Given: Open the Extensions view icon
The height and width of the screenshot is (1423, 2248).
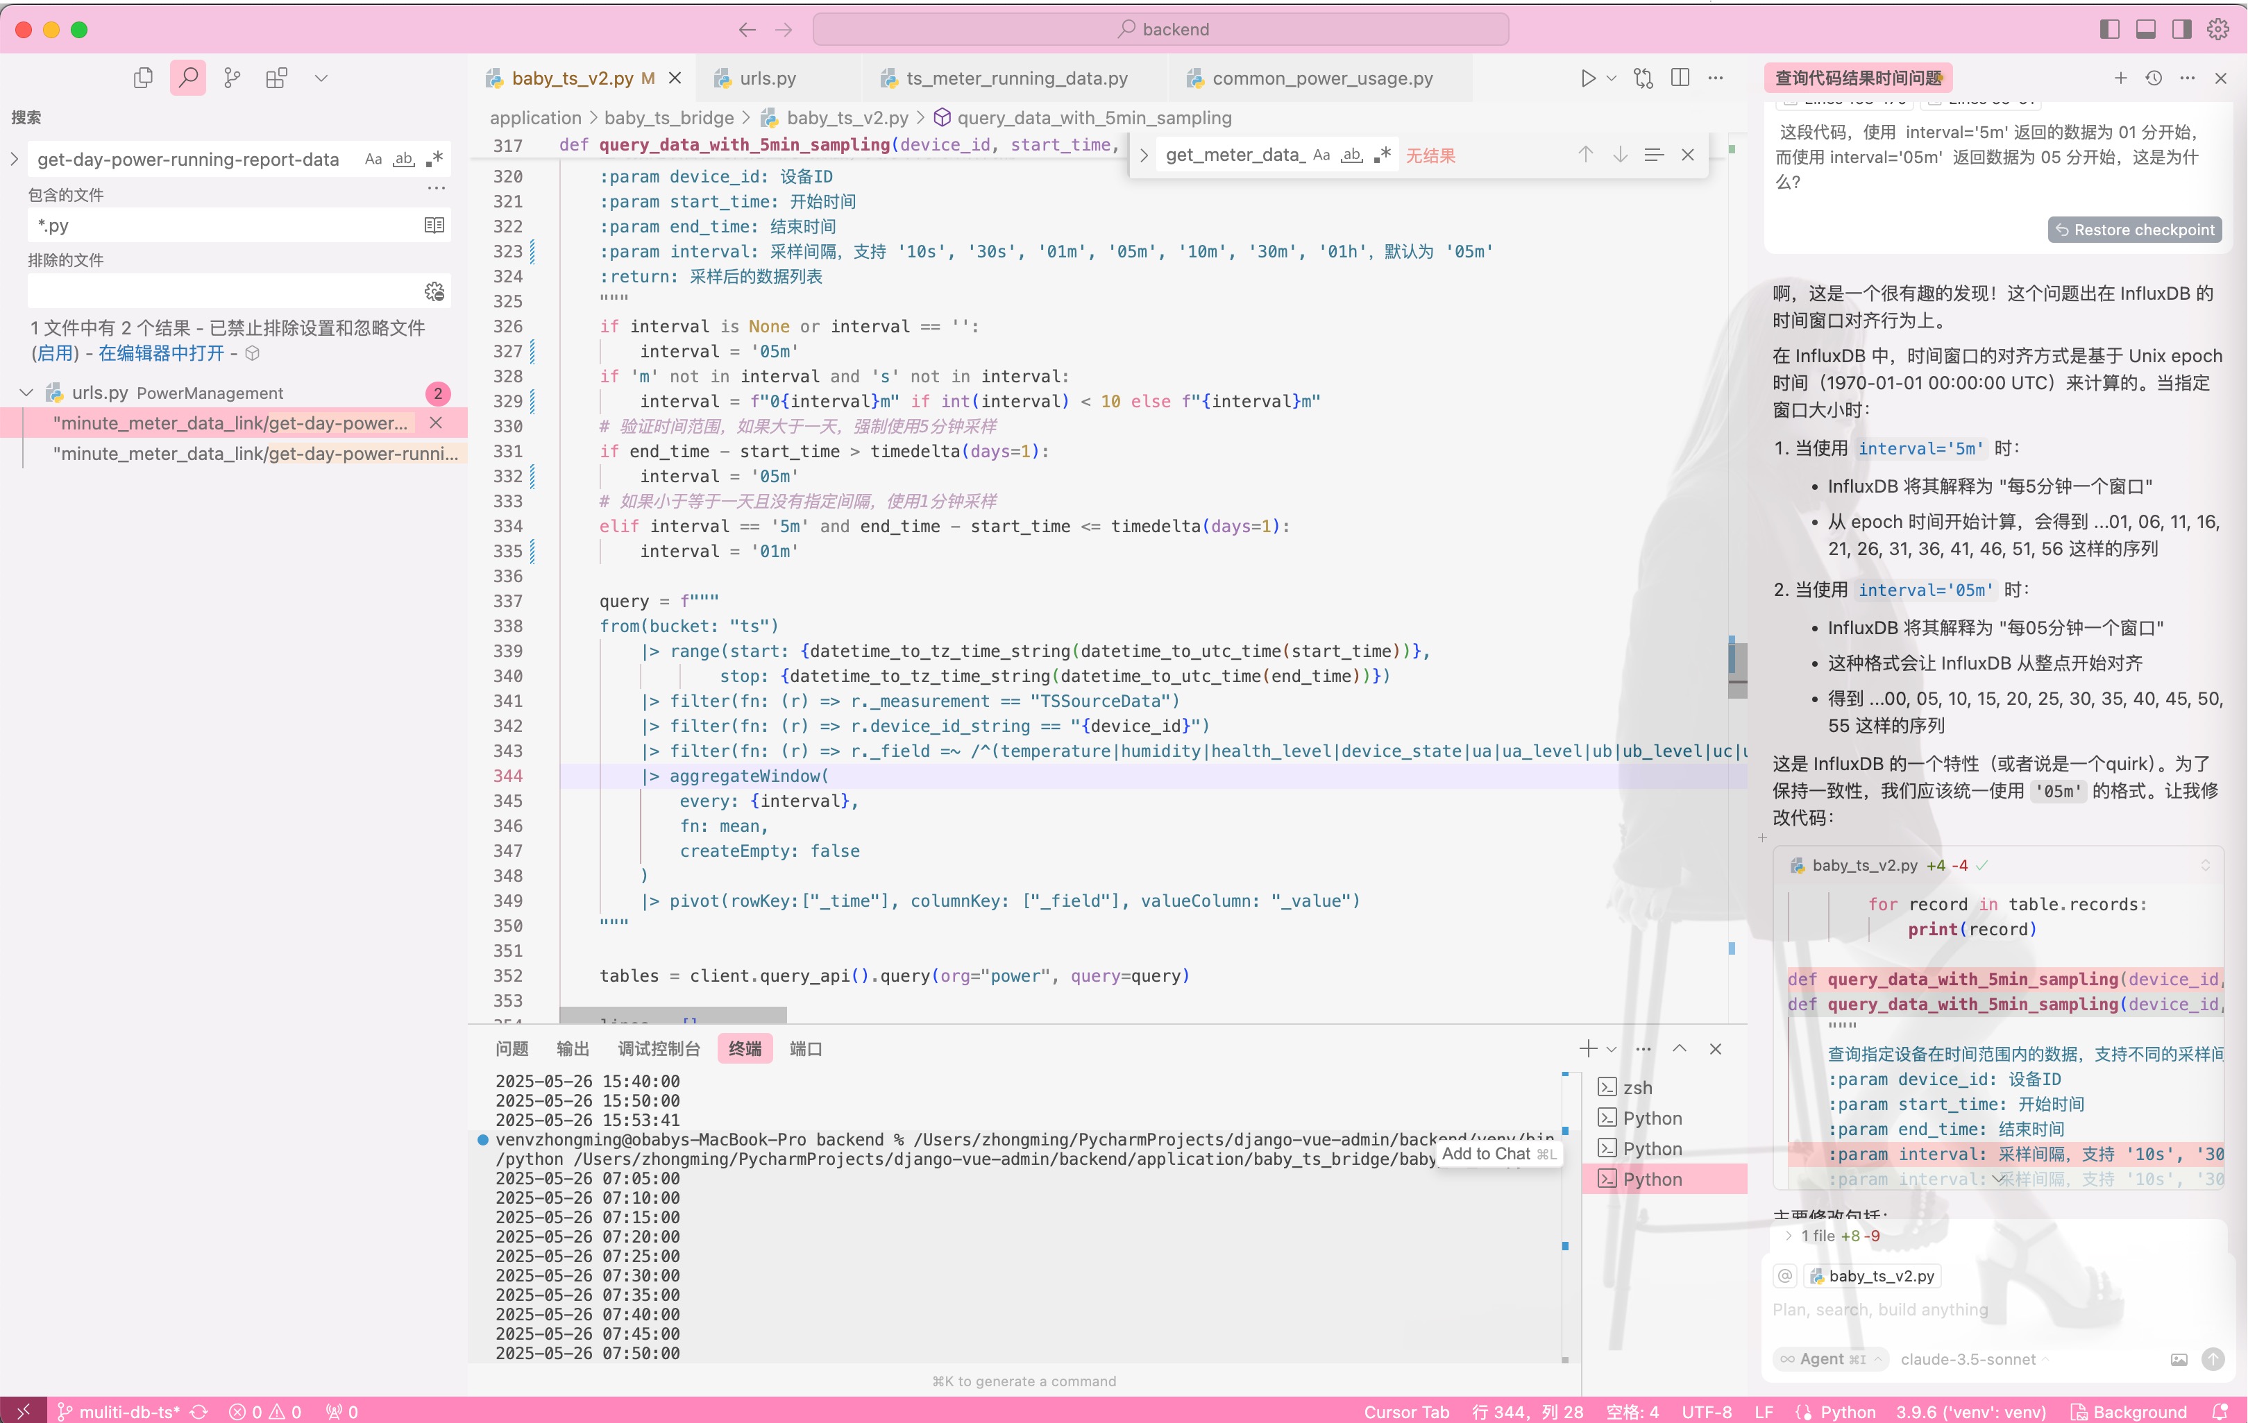Looking at the screenshot, I should coord(276,78).
